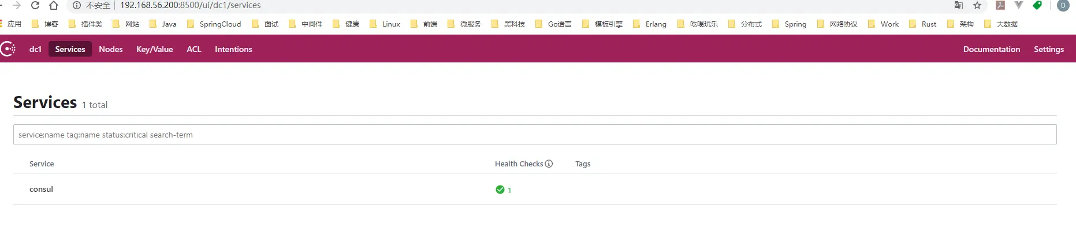Open the 博客 bookmark folder
Image resolution: width=1076 pixels, height=245 pixels.
coord(45,24)
